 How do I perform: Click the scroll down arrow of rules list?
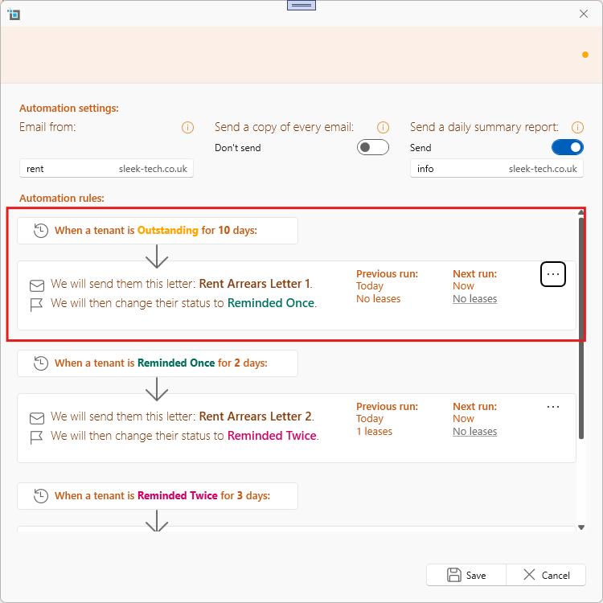click(581, 527)
